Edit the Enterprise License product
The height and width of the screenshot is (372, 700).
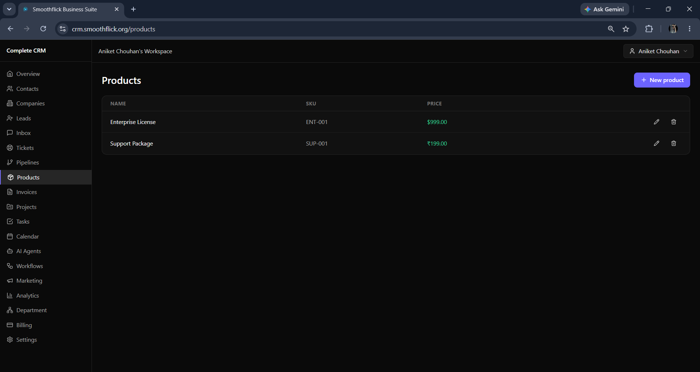coord(656,122)
